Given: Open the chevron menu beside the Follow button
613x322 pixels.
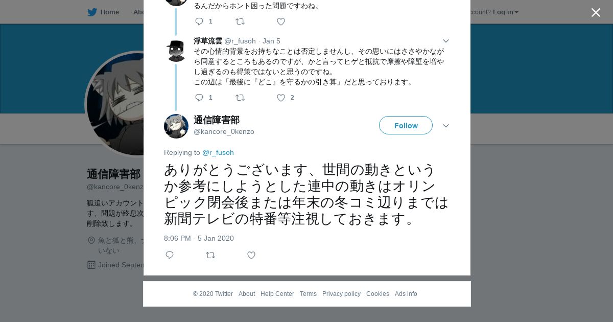Looking at the screenshot, I should (x=446, y=126).
